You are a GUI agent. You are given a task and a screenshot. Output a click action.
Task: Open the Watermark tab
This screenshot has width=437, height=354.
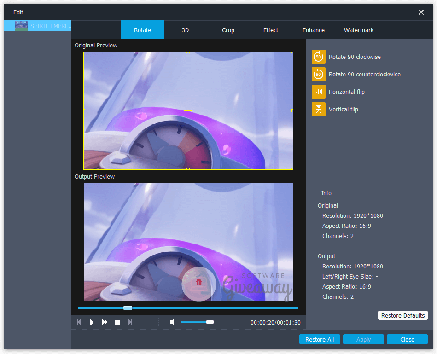[359, 30]
